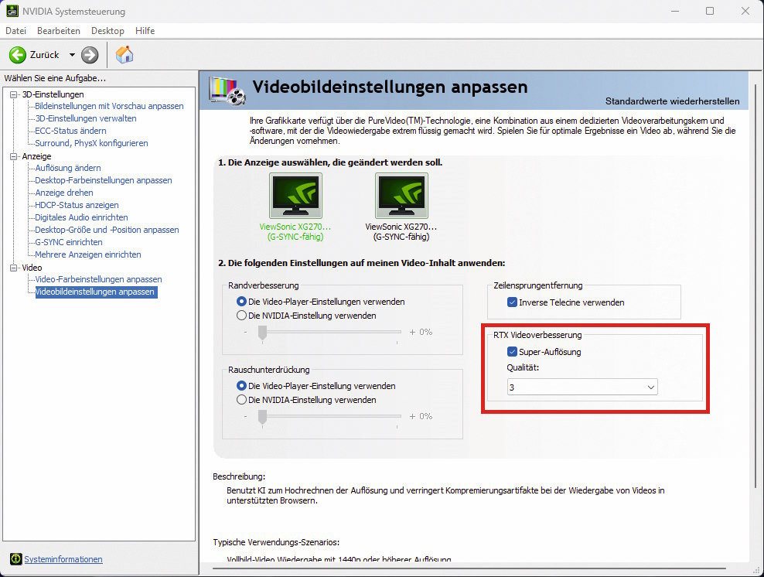Viewport: 764px width, 577px height.
Task: Toggle Inverse Telecine verwenden checkbox
Action: point(512,302)
